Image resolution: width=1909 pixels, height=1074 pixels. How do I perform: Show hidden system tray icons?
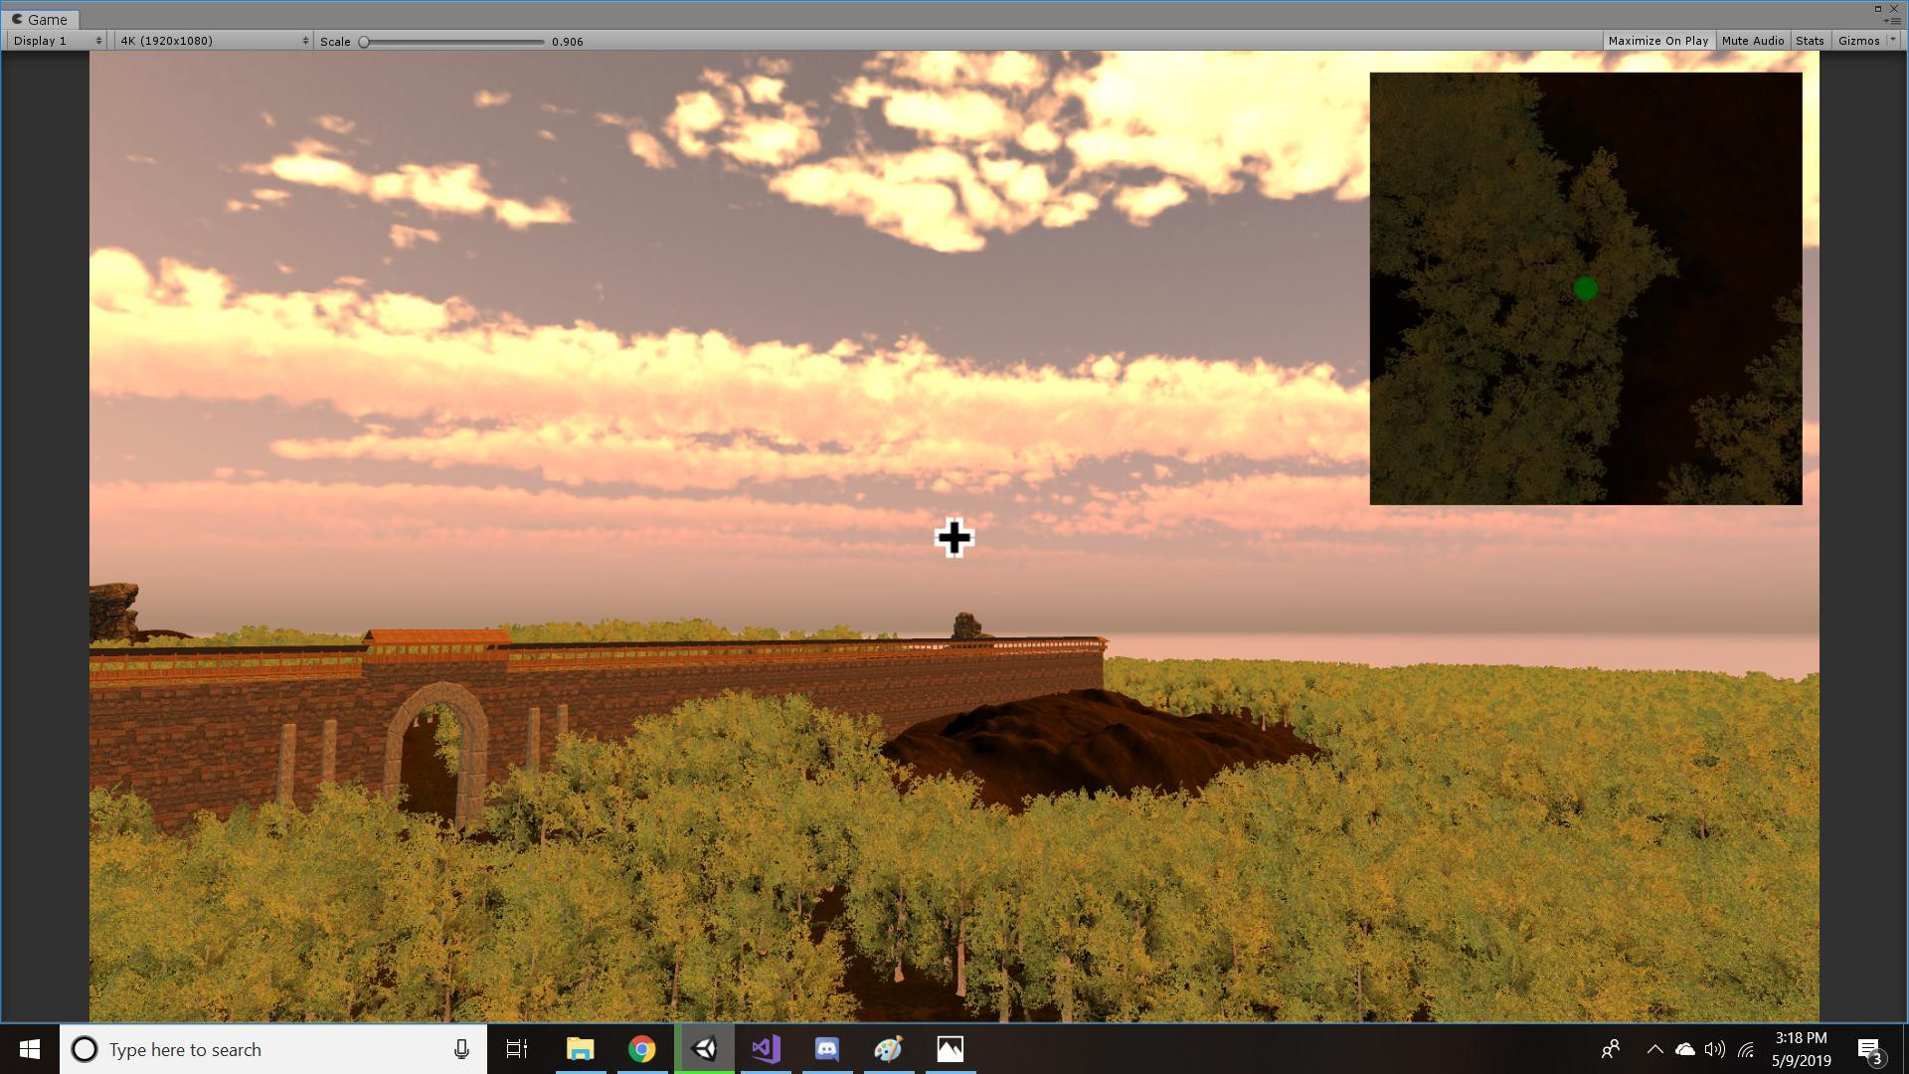(1654, 1049)
